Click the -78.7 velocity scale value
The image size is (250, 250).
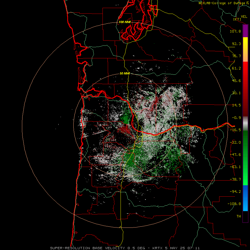(235, 179)
